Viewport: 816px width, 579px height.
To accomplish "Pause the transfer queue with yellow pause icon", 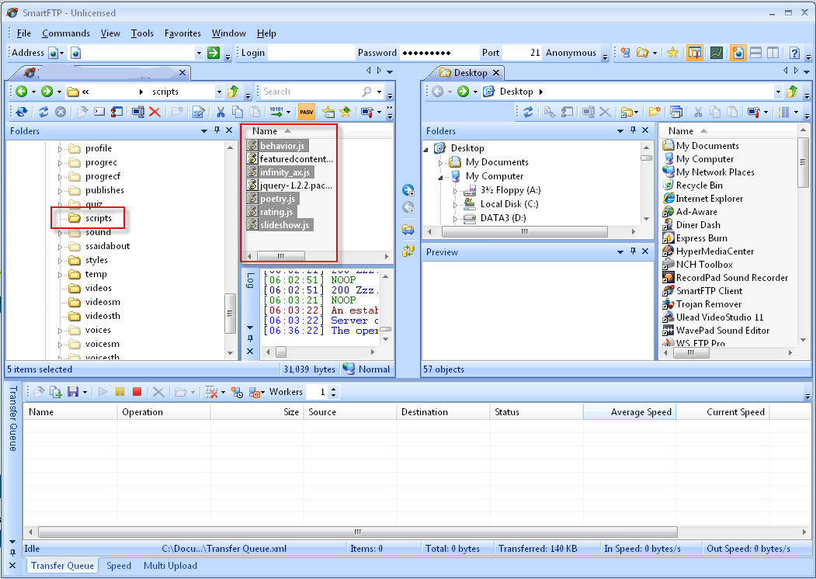I will pyautogui.click(x=120, y=393).
